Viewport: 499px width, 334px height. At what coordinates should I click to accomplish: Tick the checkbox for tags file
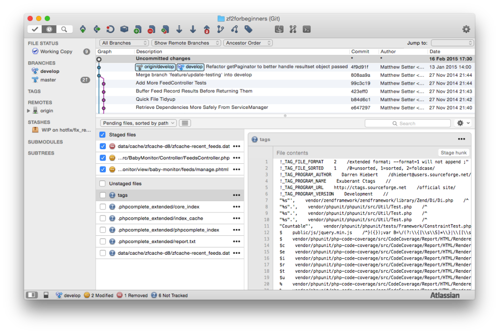[x=102, y=195]
